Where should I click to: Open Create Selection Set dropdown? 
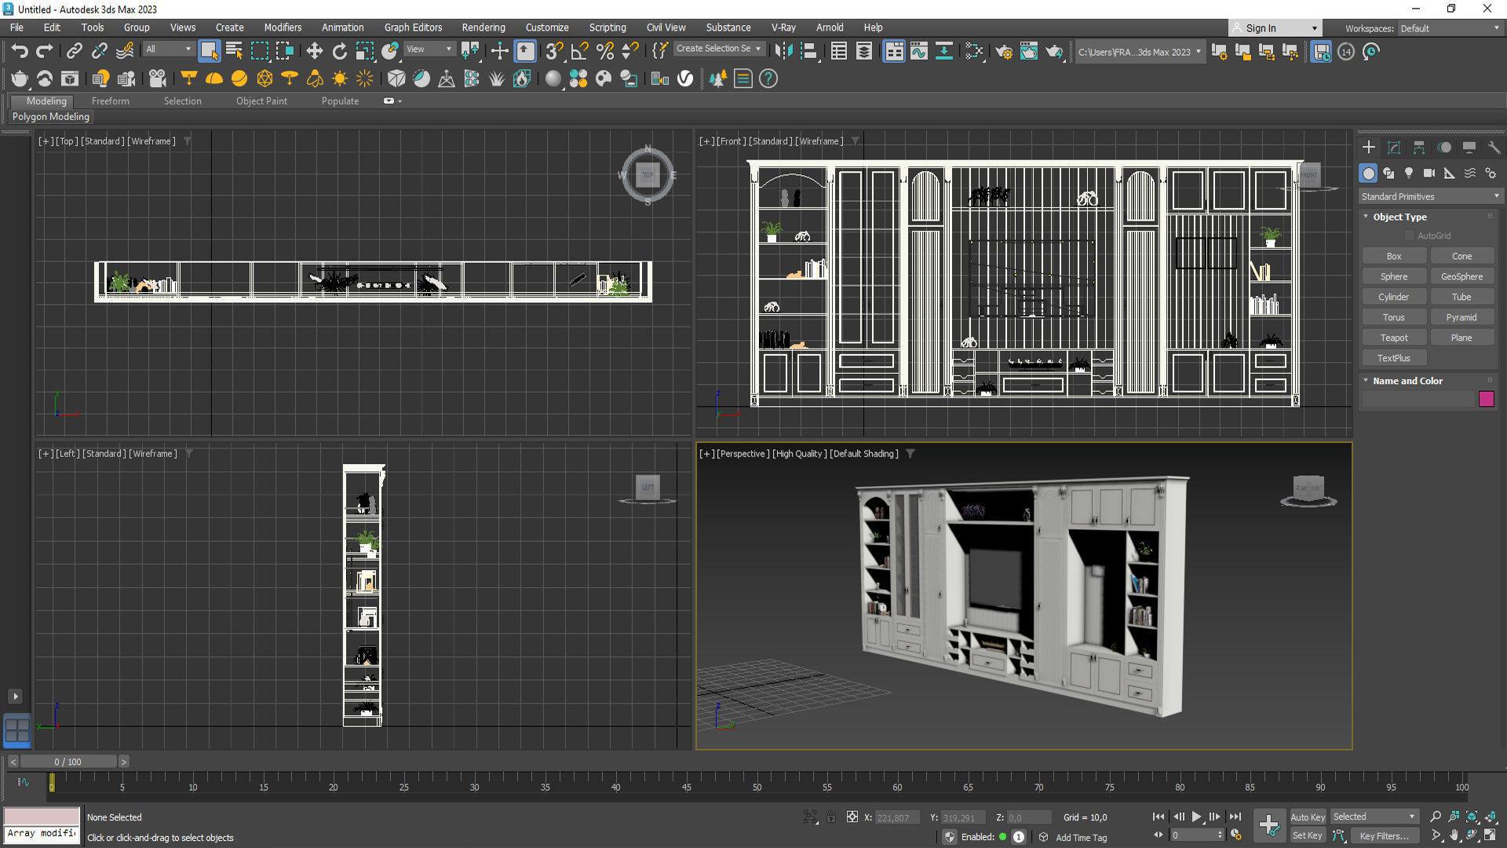718,49
